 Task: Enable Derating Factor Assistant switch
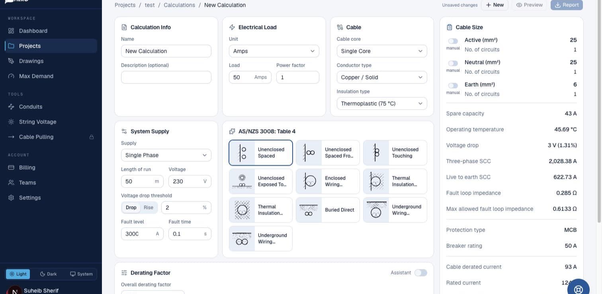pyautogui.click(x=420, y=273)
